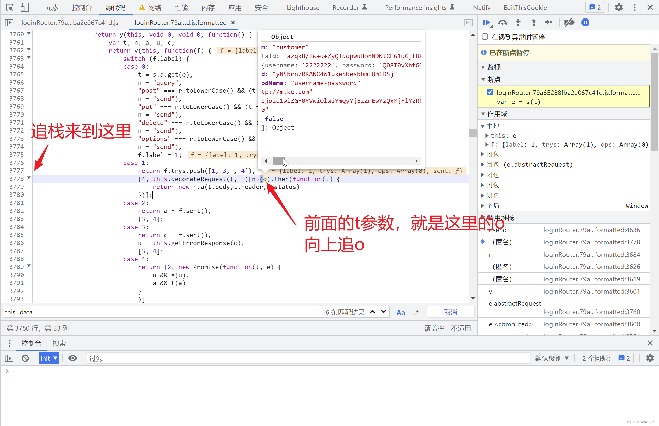The height and width of the screenshot is (426, 659).
Task: Deactivate breakpoints icon
Action: (569, 22)
